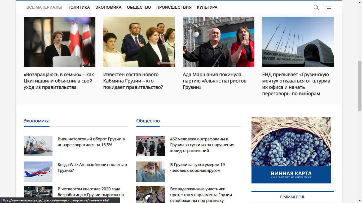Click the ВИННАЯ КАРТА grapes banner
Image resolution: width=362 pixels, height=203 pixels.
(291, 150)
